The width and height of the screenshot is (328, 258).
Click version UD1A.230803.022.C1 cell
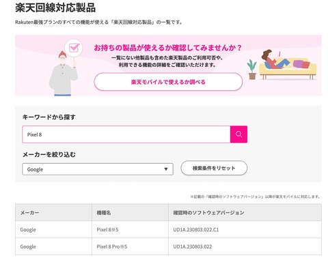point(245,229)
